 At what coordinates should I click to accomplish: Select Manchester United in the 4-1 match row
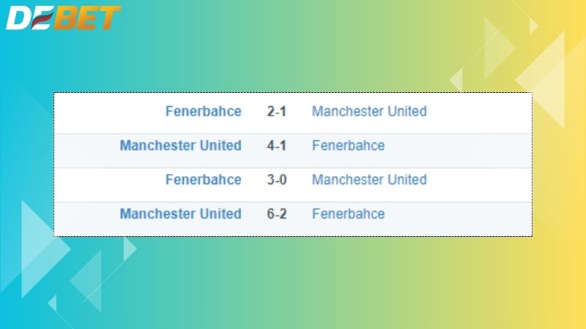(x=180, y=145)
